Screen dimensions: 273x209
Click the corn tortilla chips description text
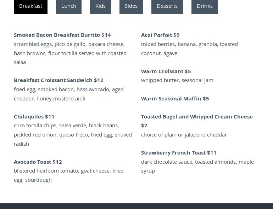tap(73, 134)
